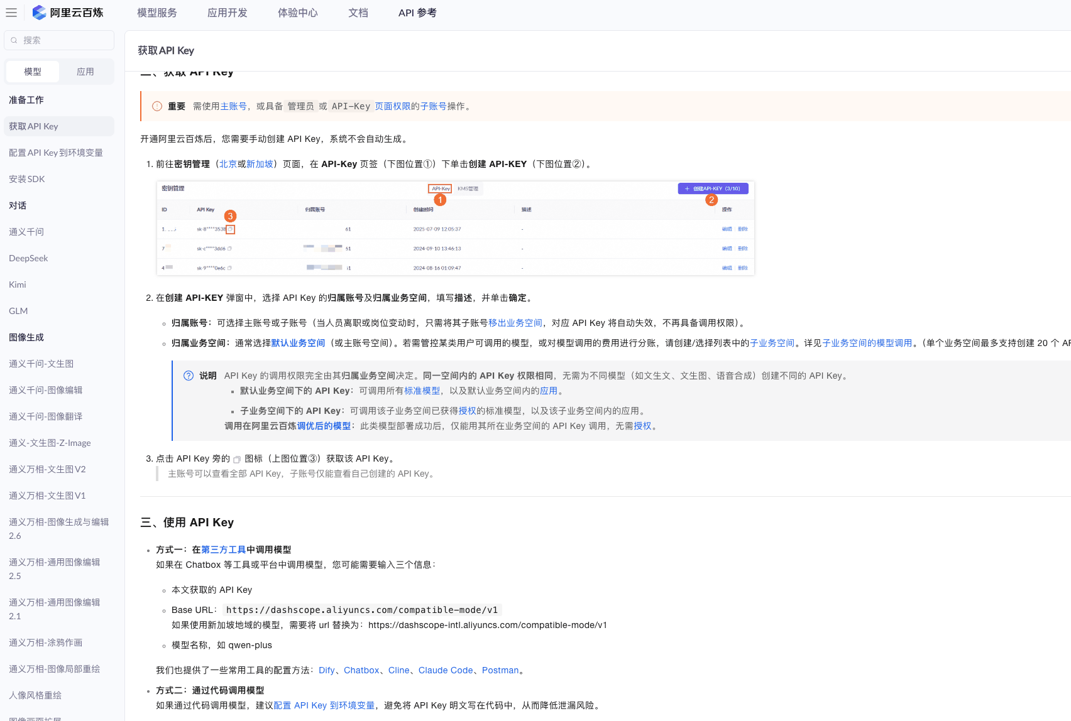Click the 阿里云百炼 logo
Screen dimensions: 1071x721
68,13
